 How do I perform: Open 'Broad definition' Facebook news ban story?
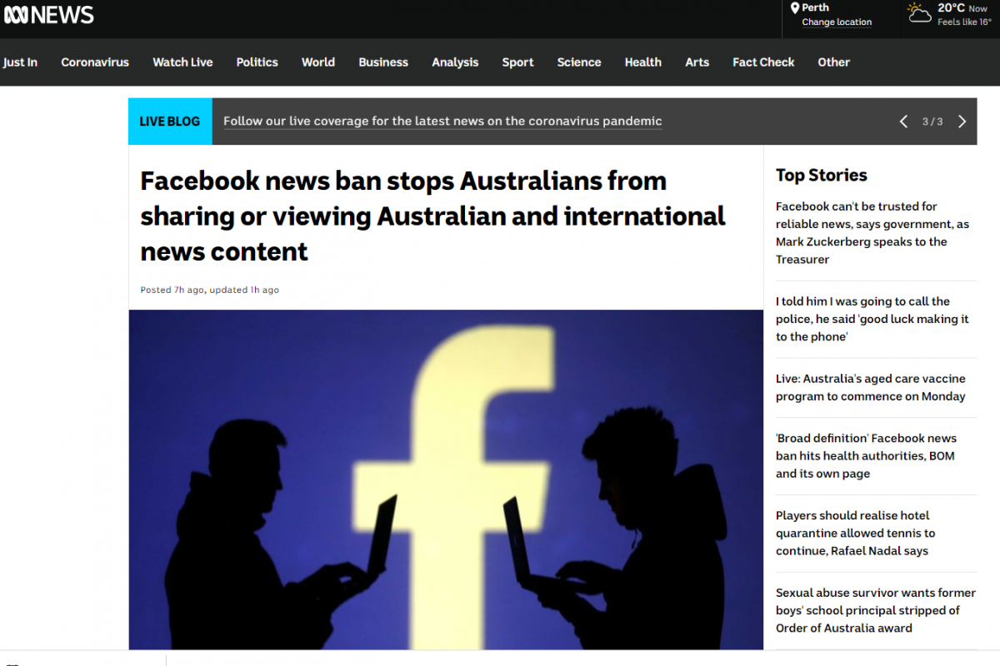click(867, 456)
